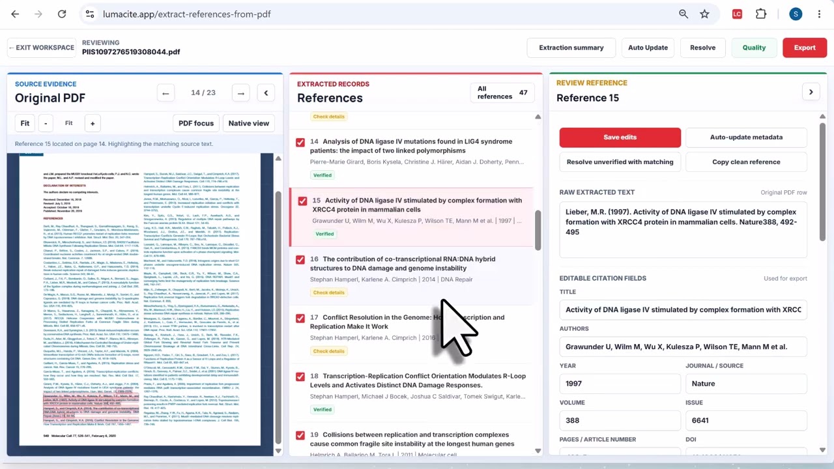Click Save edits button
This screenshot has height=469, width=834.
620,137
